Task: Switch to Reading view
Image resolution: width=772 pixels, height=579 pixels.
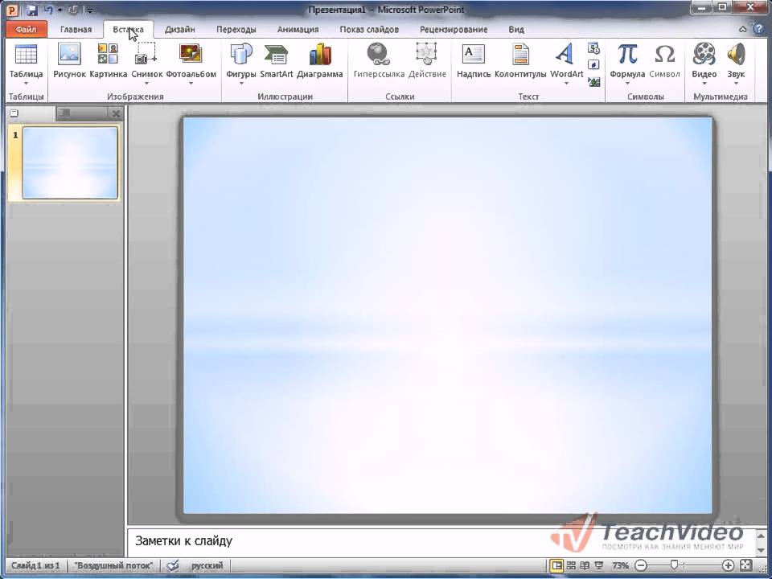Action: 585,565
